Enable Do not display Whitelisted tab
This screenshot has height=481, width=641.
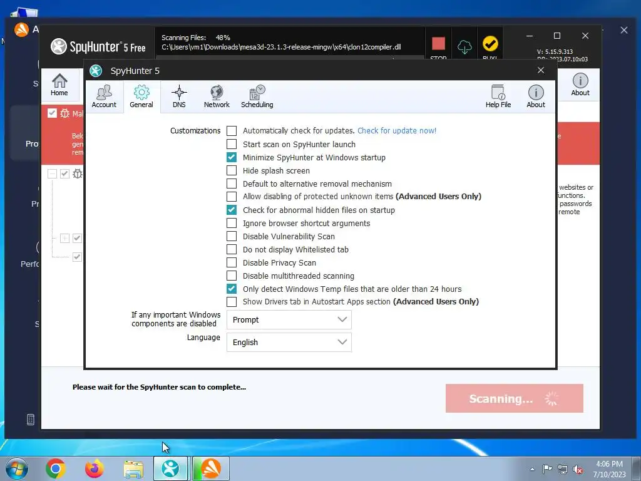click(x=232, y=249)
